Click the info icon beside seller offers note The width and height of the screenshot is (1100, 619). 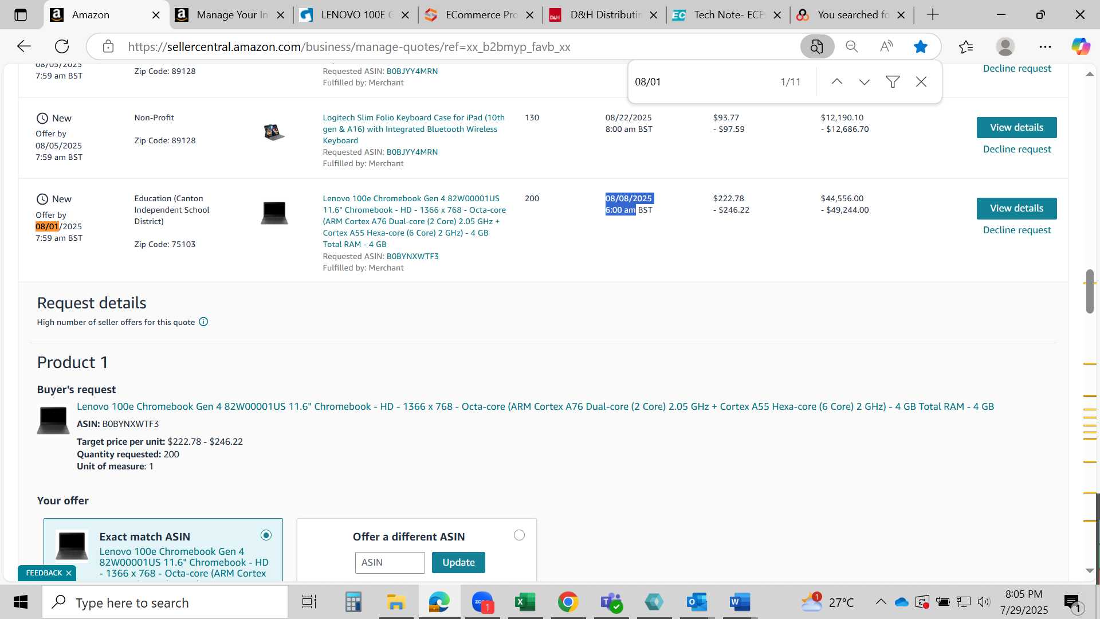coord(203,322)
